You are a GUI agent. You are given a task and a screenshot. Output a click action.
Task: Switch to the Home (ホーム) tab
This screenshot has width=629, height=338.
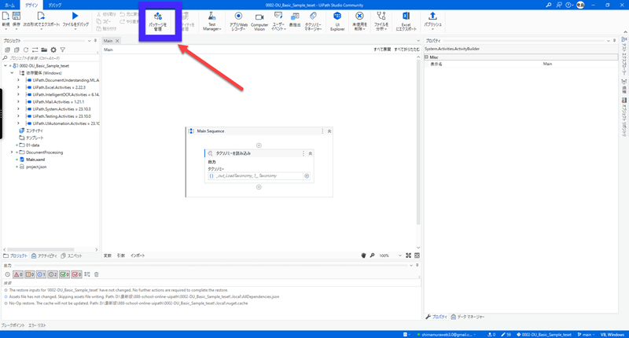point(9,6)
